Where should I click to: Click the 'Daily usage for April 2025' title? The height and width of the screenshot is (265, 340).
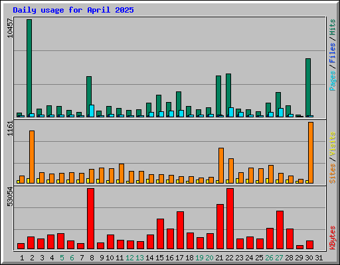click(73, 10)
